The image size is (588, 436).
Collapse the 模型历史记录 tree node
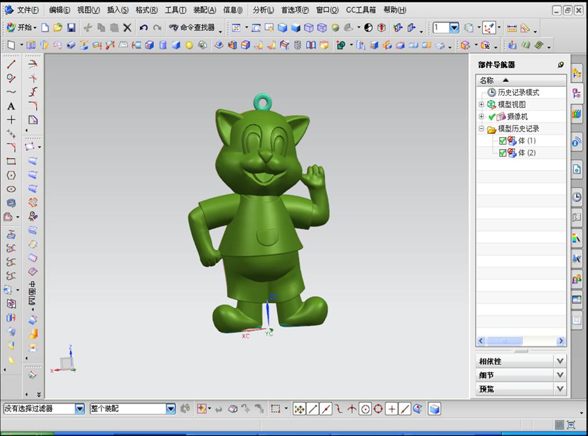(x=481, y=129)
